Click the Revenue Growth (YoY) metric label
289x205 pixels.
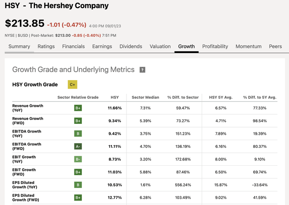click(x=28, y=108)
